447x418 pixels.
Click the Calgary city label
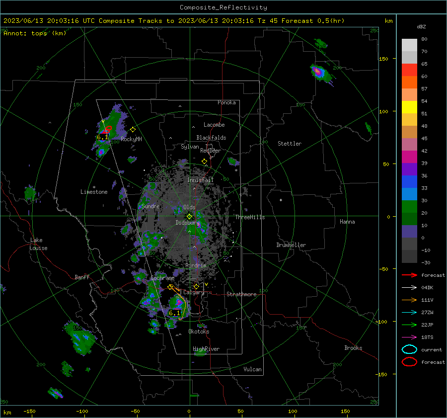[x=194, y=292]
